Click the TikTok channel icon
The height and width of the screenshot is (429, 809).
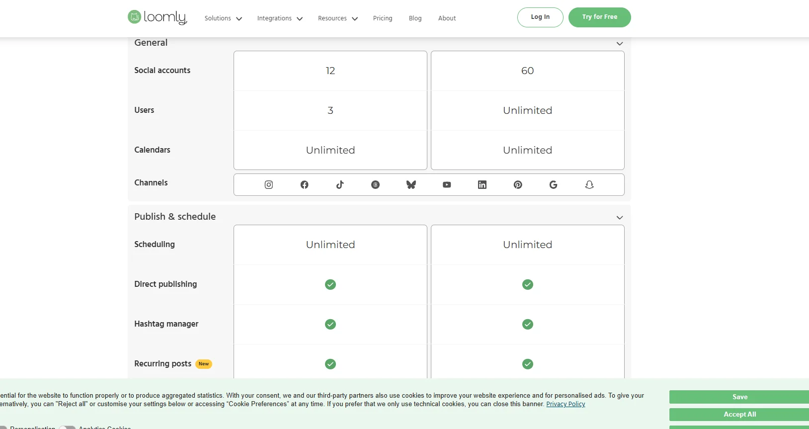(x=340, y=185)
